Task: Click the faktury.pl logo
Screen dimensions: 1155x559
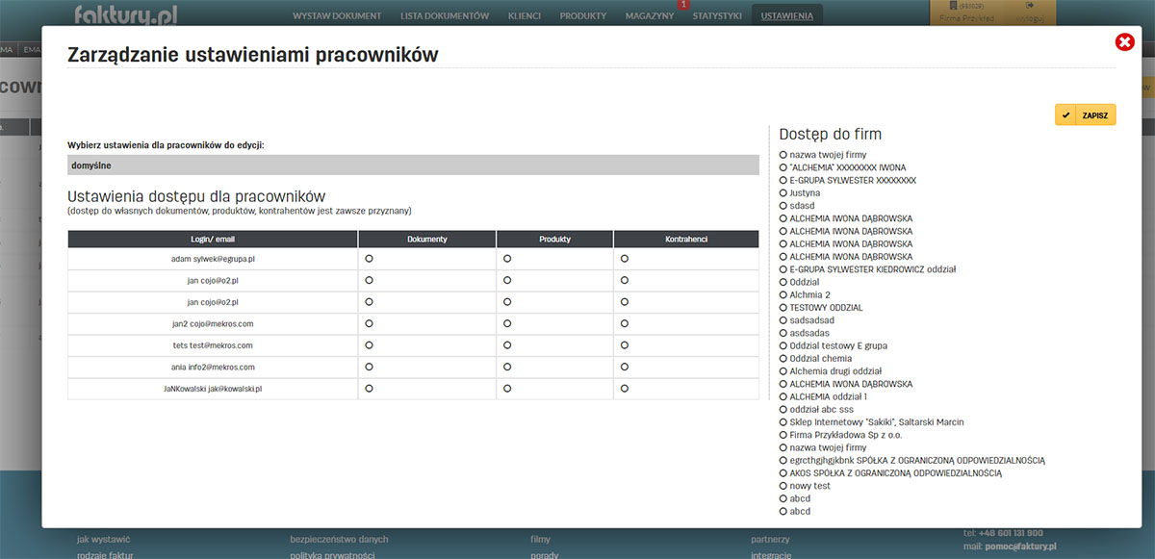Action: coord(126,14)
